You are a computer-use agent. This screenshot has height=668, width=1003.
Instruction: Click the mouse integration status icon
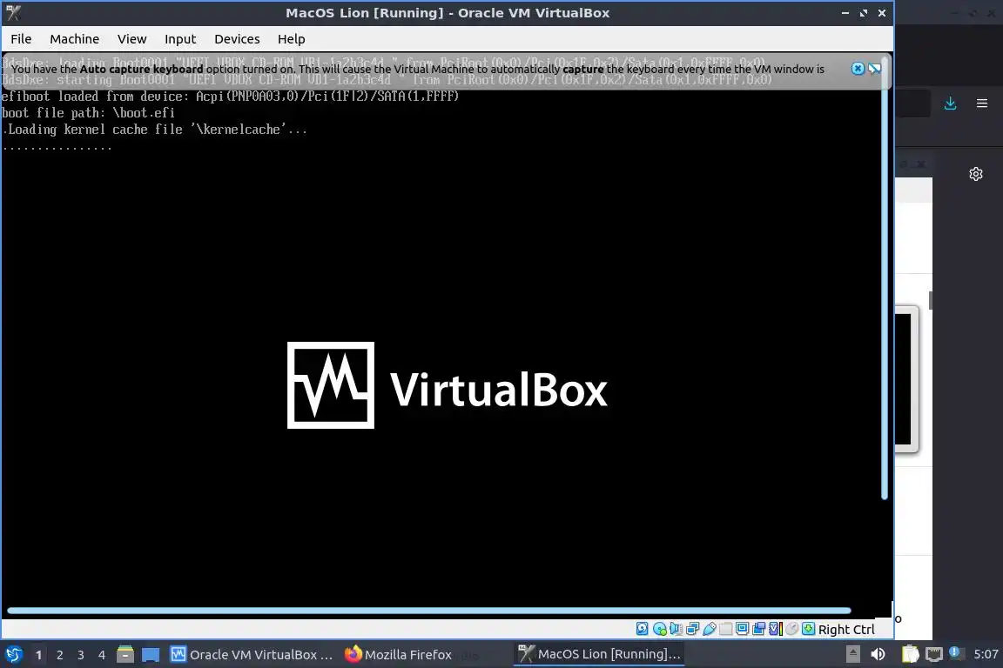pos(792,629)
